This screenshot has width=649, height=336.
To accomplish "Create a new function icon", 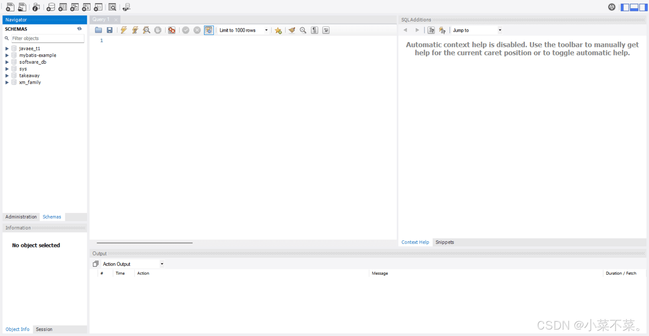I will [98, 7].
